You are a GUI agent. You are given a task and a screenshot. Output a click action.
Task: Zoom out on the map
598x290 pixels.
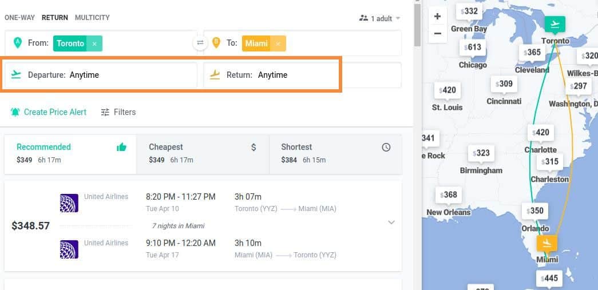point(438,34)
